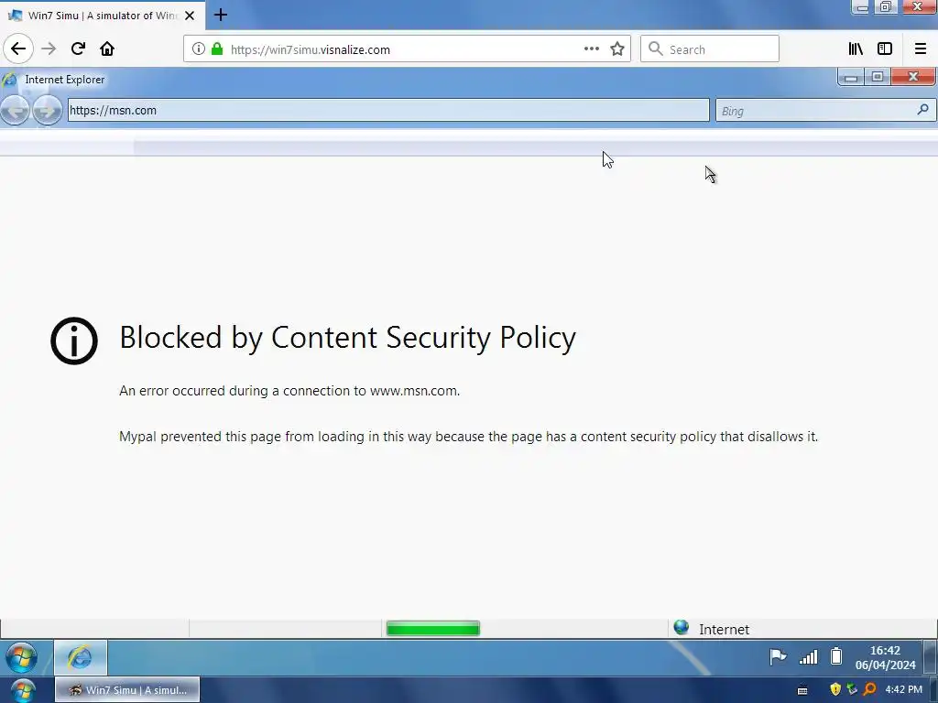
Task: Click the green loading progress bar
Action: [433, 628]
